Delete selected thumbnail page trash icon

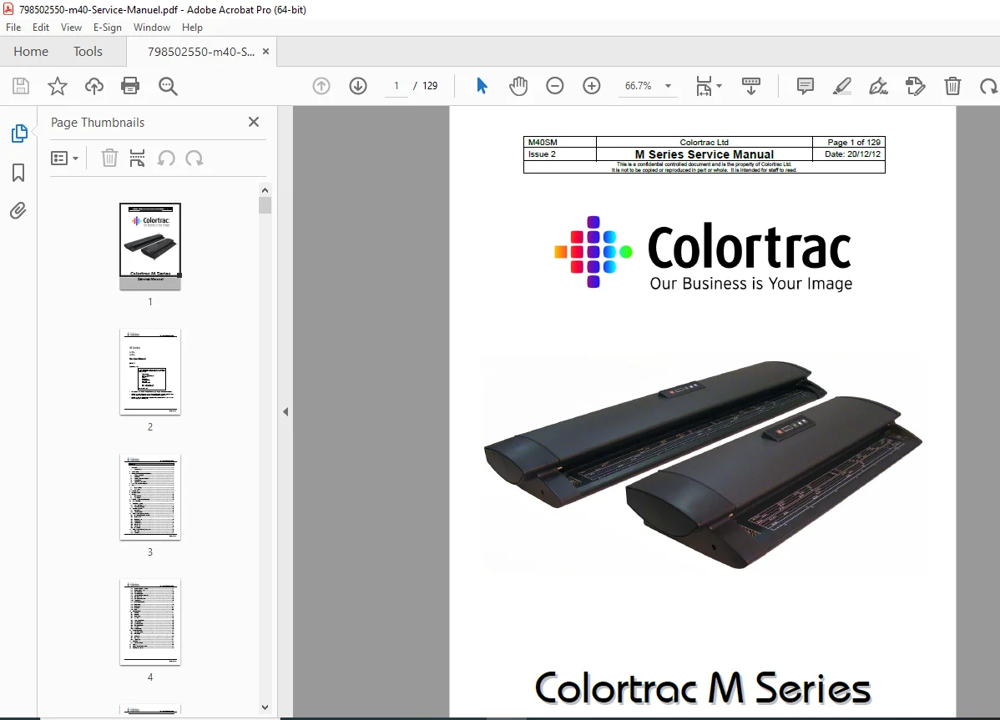click(109, 158)
